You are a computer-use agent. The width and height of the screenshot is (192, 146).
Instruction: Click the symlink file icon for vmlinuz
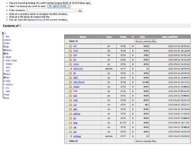71,136
